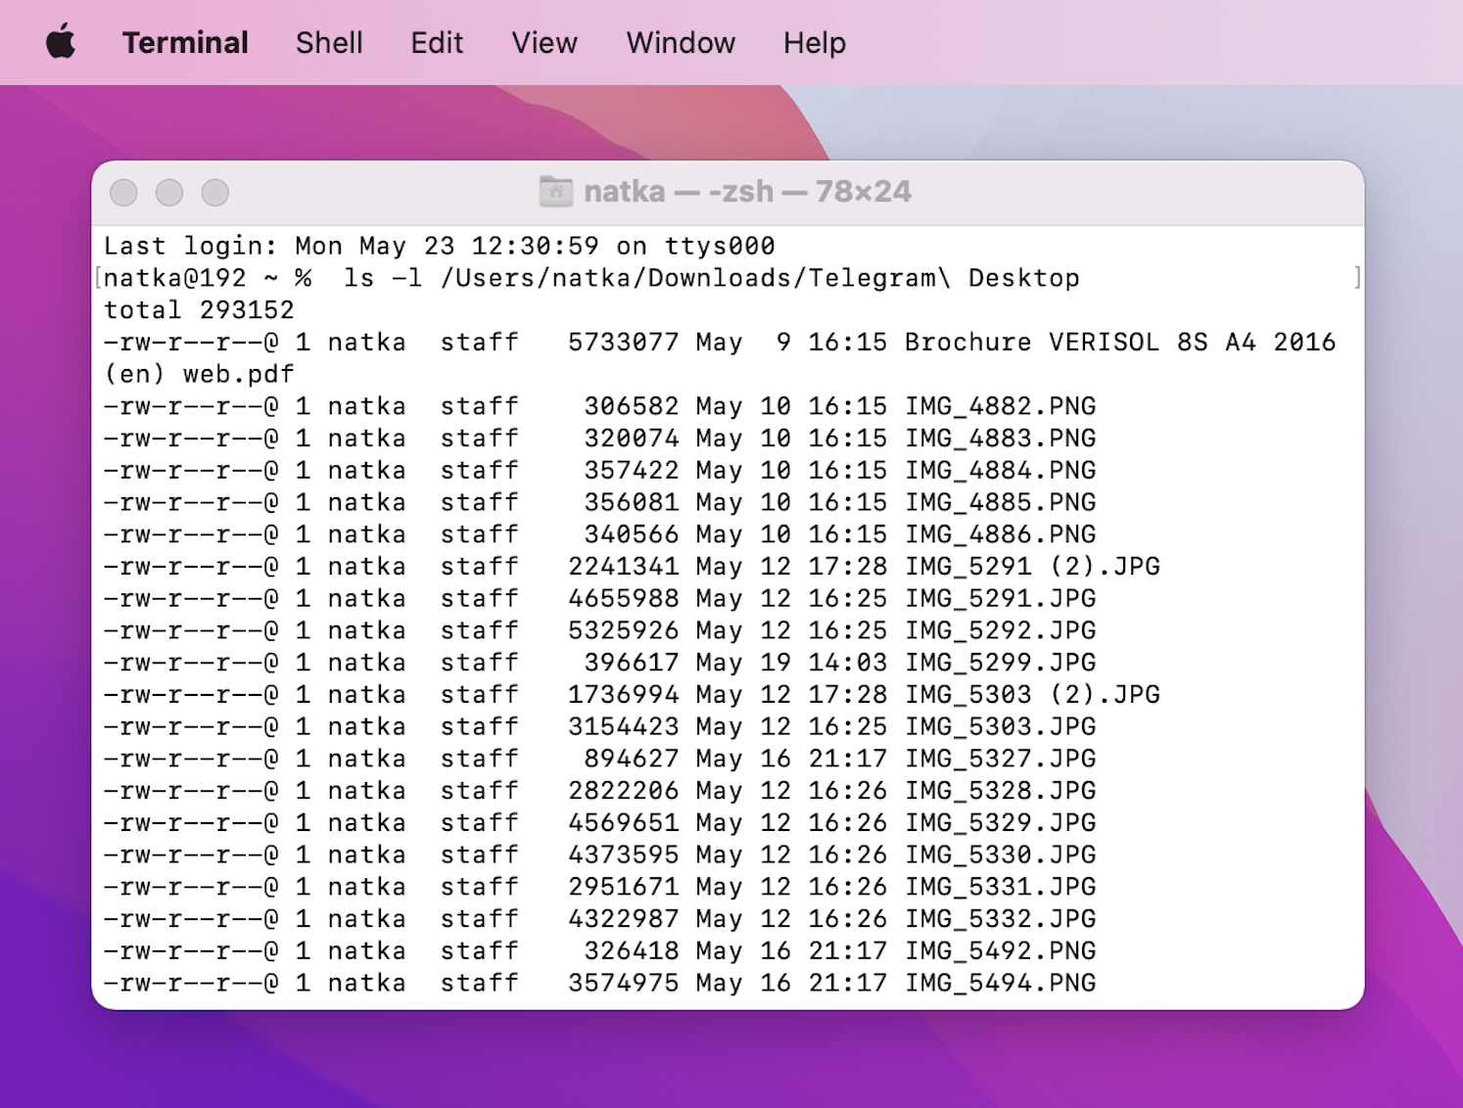
Task: Select the line showing IMG_5291 (2).JPG
Action: point(1031,566)
